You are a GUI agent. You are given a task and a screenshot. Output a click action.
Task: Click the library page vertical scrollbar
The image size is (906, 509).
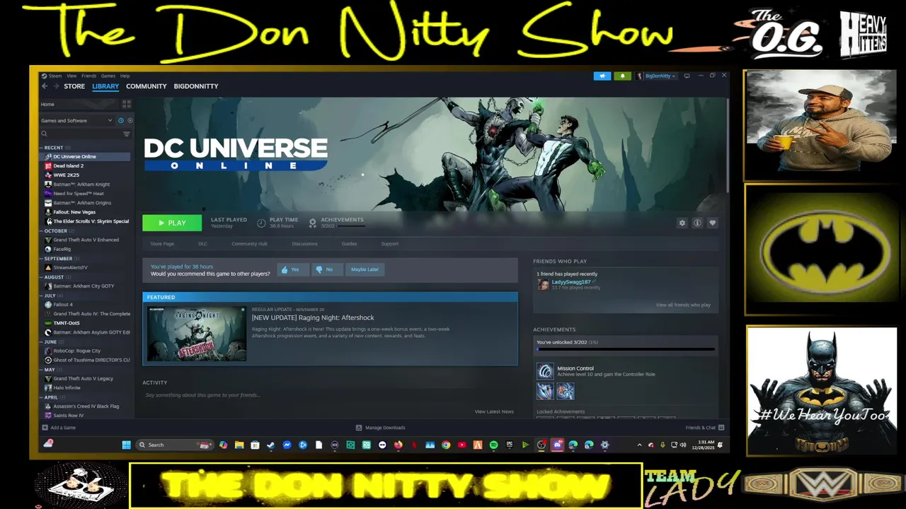[x=727, y=145]
